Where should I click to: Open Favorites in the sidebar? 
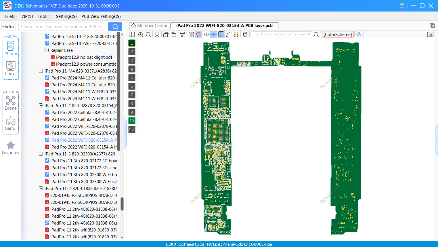tap(11, 148)
